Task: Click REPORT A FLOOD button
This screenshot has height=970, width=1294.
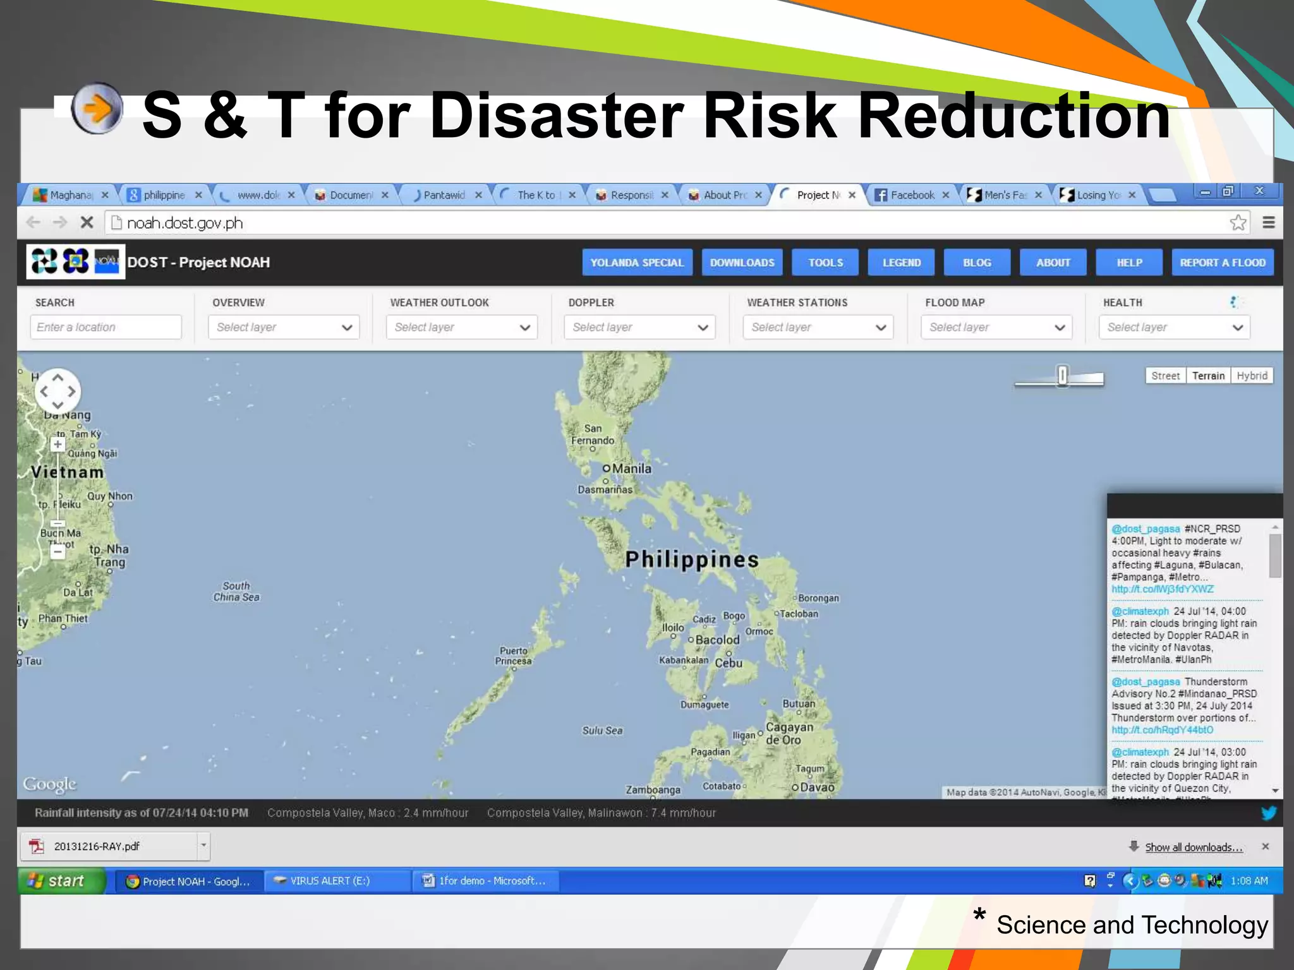Action: pos(1223,262)
